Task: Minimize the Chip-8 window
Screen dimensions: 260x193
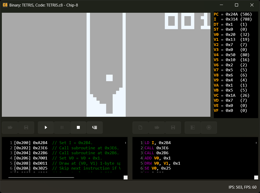Action: (221, 5)
